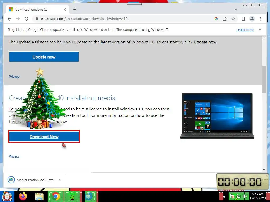Viewport: 270px width, 202px height.
Task: Open Privacy link under Download Now
Action: pos(14,156)
